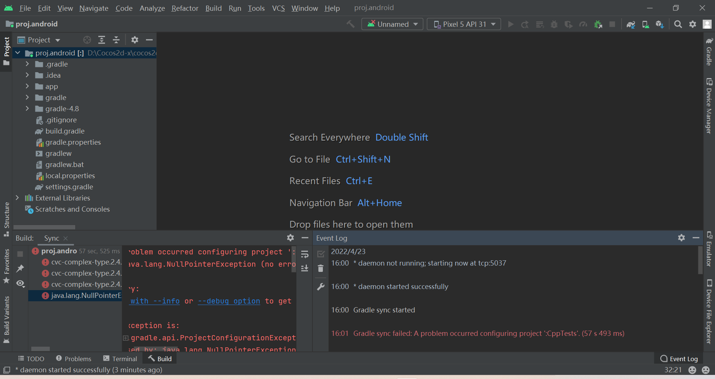Open the Event Log button in status bar
Viewport: 715px width, 379px height.
(679, 359)
